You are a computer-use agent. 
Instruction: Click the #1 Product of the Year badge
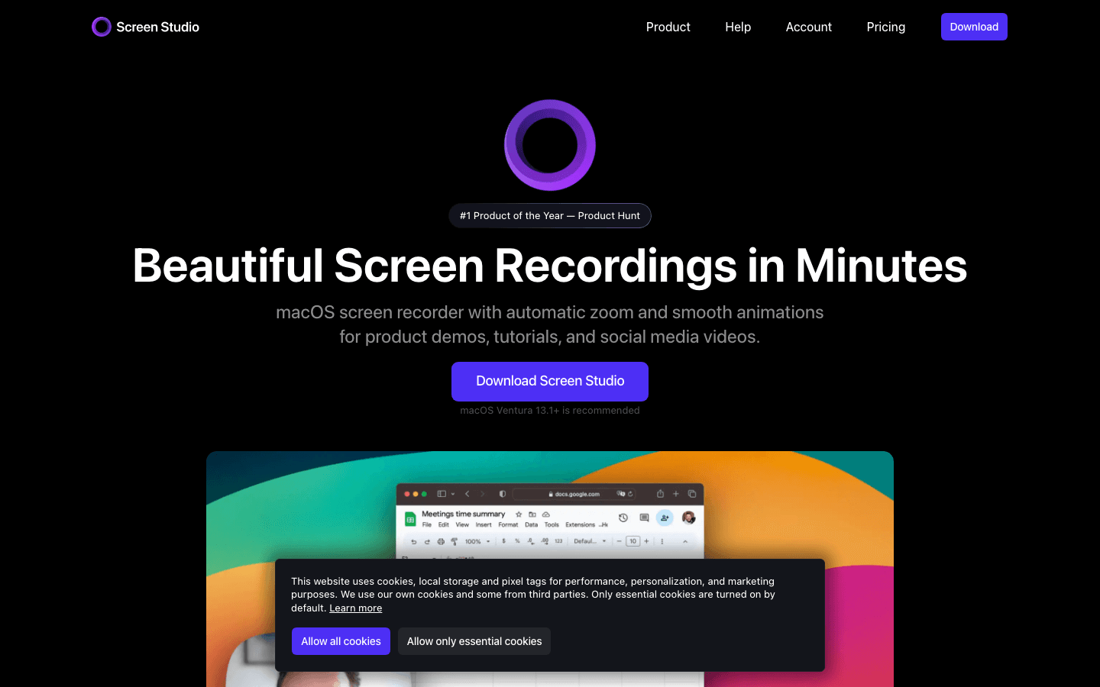pos(550,215)
